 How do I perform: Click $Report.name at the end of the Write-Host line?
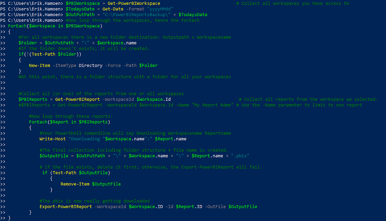pos(171,139)
